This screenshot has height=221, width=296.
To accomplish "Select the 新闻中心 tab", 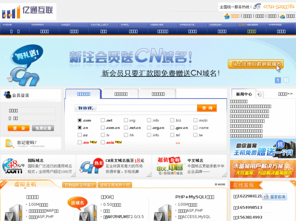I will pyautogui.click(x=244, y=94).
